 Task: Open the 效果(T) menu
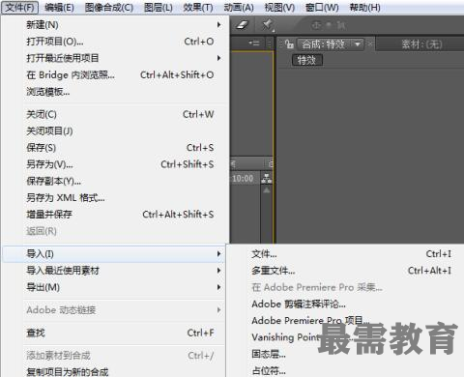pos(198,7)
